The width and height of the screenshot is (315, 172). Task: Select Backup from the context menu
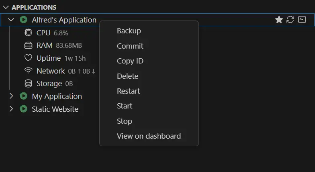pos(129,31)
